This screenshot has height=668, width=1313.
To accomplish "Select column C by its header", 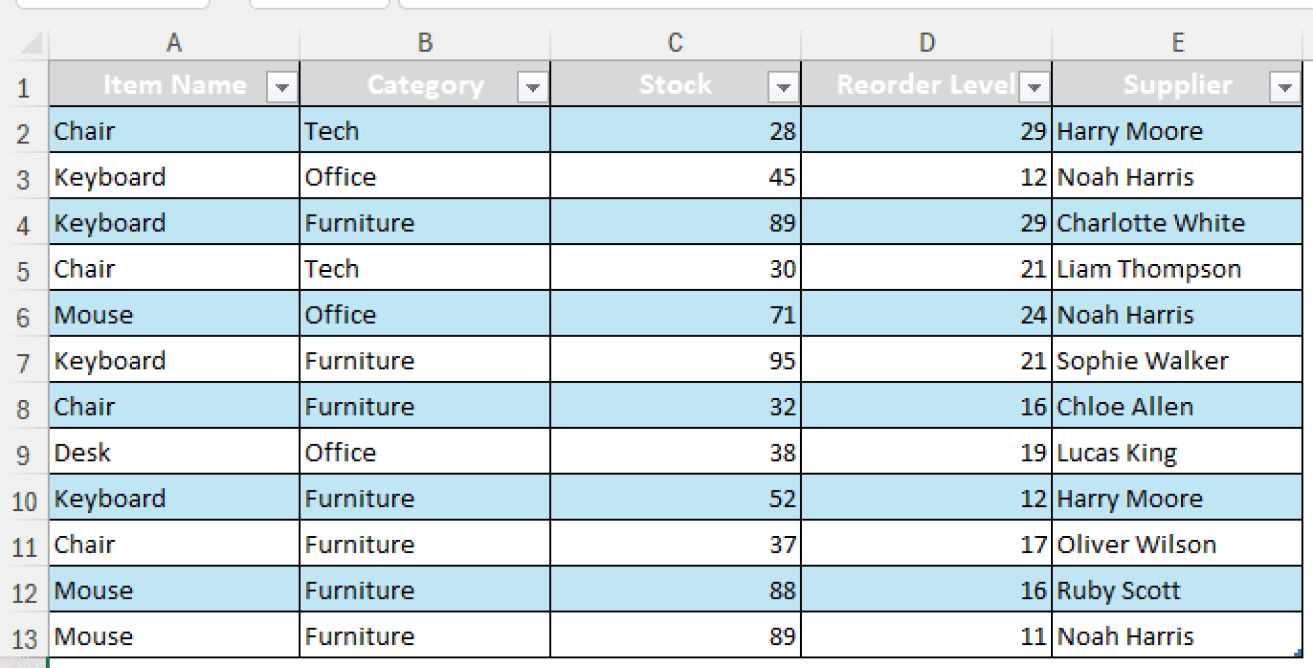I will click(x=674, y=42).
